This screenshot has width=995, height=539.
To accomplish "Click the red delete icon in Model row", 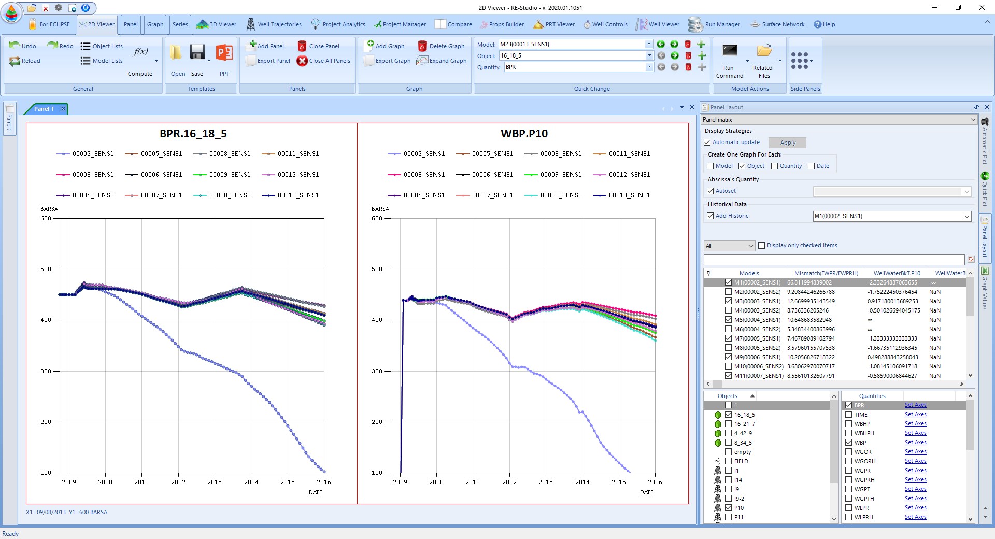I will [688, 44].
